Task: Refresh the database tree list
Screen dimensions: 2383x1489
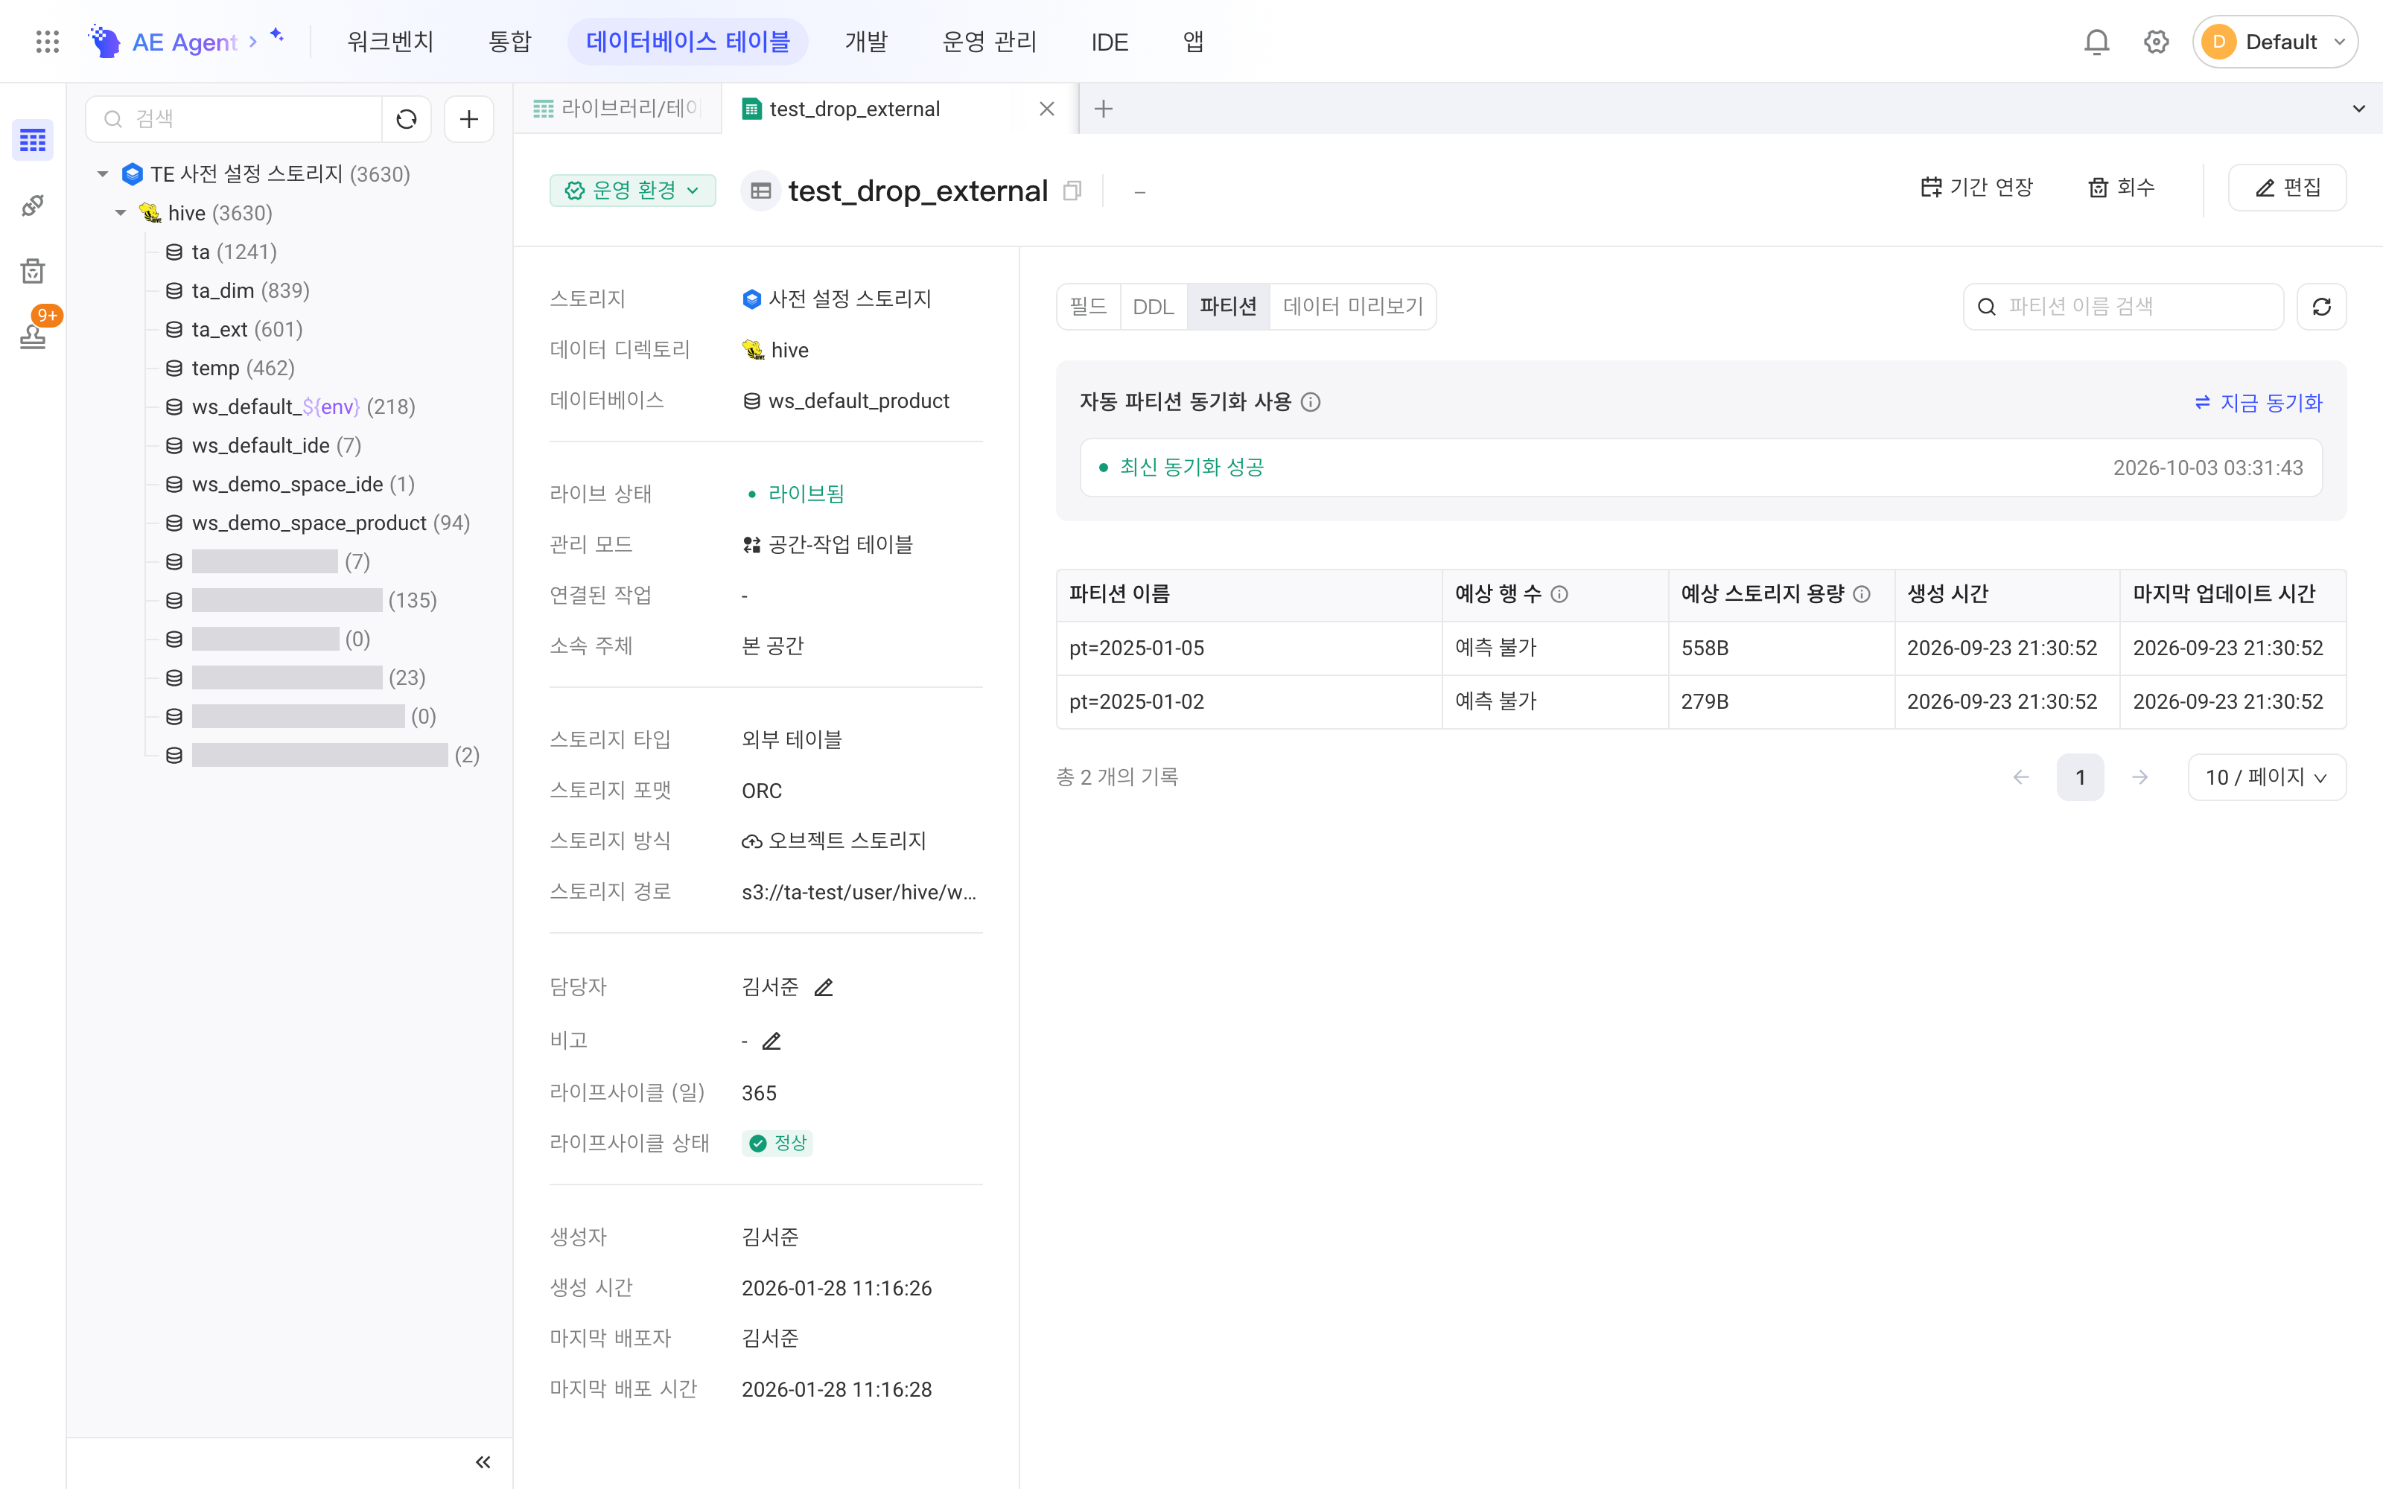Action: click(x=407, y=119)
